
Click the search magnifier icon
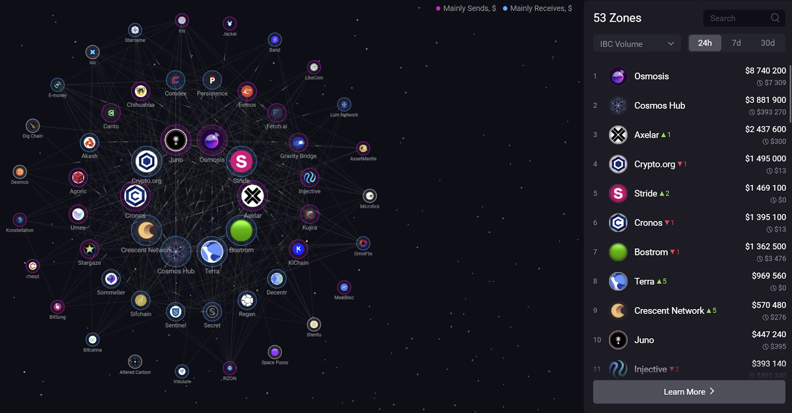tap(775, 18)
